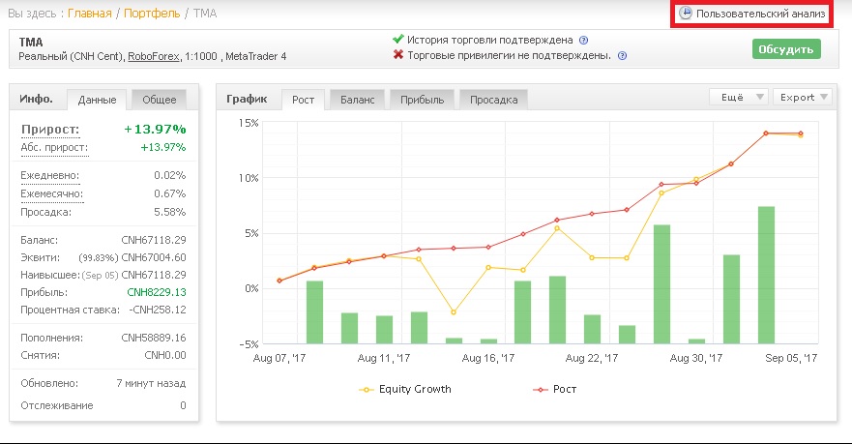Image resolution: width=852 pixels, height=444 pixels.
Task: Toggle Рост series in chart legend
Action: (x=555, y=389)
